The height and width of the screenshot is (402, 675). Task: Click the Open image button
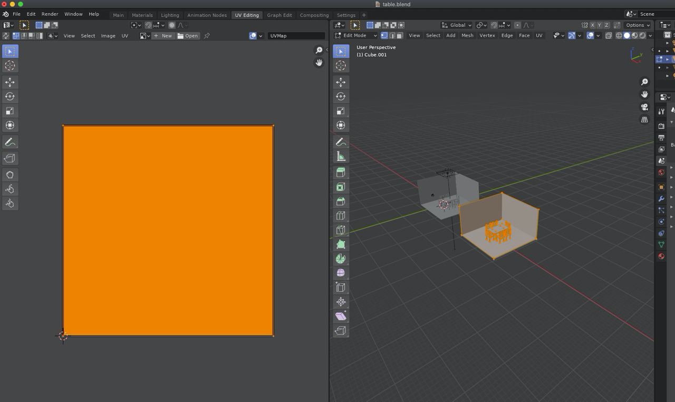click(188, 36)
